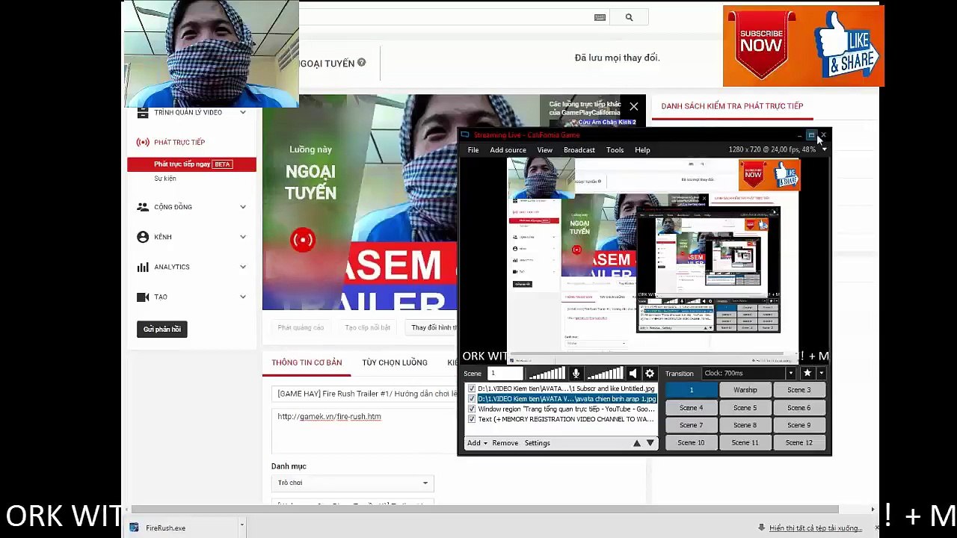The height and width of the screenshot is (538, 957).
Task: Click the streaming window title bar icon
Action: coord(465,134)
